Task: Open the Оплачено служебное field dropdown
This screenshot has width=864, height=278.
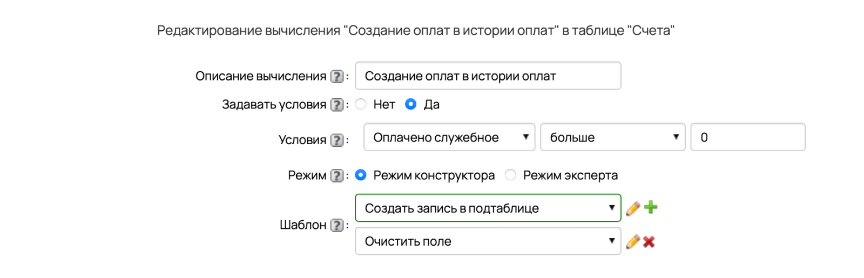Action: [449, 137]
